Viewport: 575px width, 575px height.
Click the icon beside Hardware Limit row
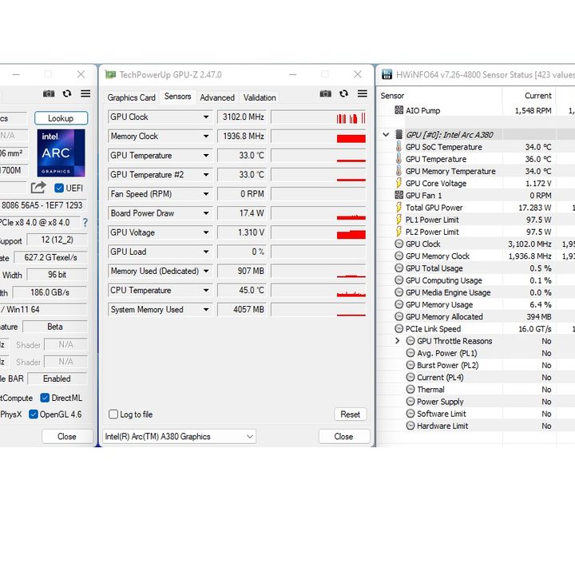coord(410,426)
